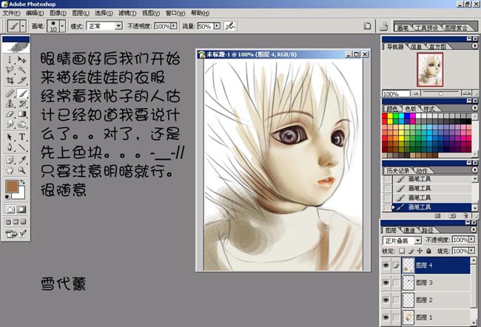Hide 图层 4 using its eye icon
This screenshot has width=481, height=327.
click(x=387, y=264)
